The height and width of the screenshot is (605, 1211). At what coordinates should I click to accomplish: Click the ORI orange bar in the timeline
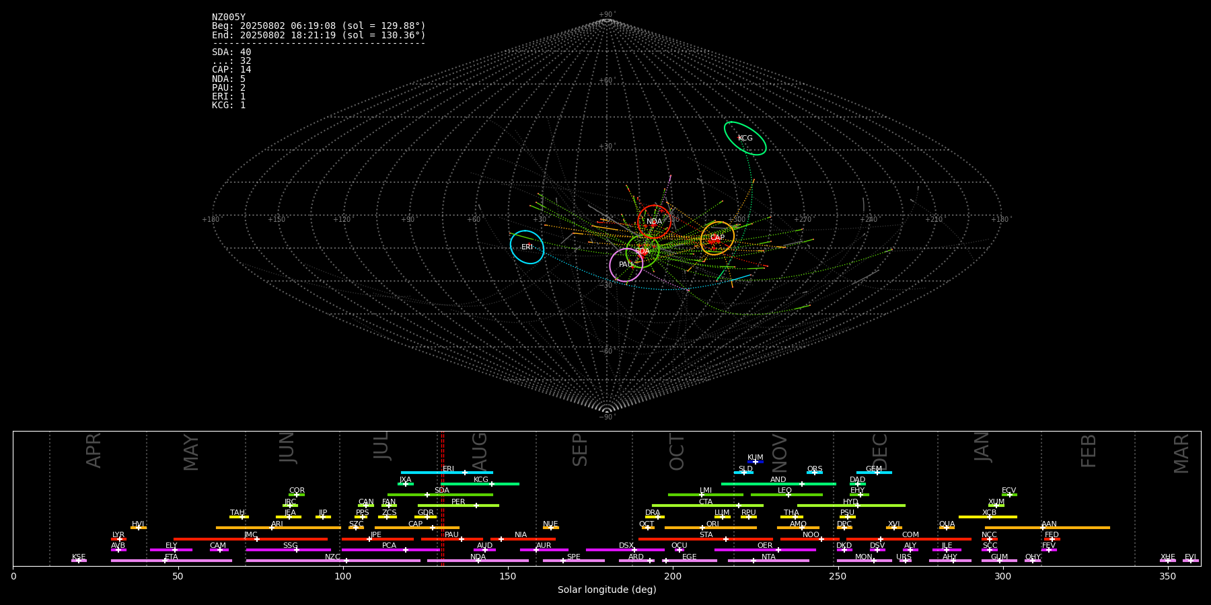pyautogui.click(x=710, y=528)
